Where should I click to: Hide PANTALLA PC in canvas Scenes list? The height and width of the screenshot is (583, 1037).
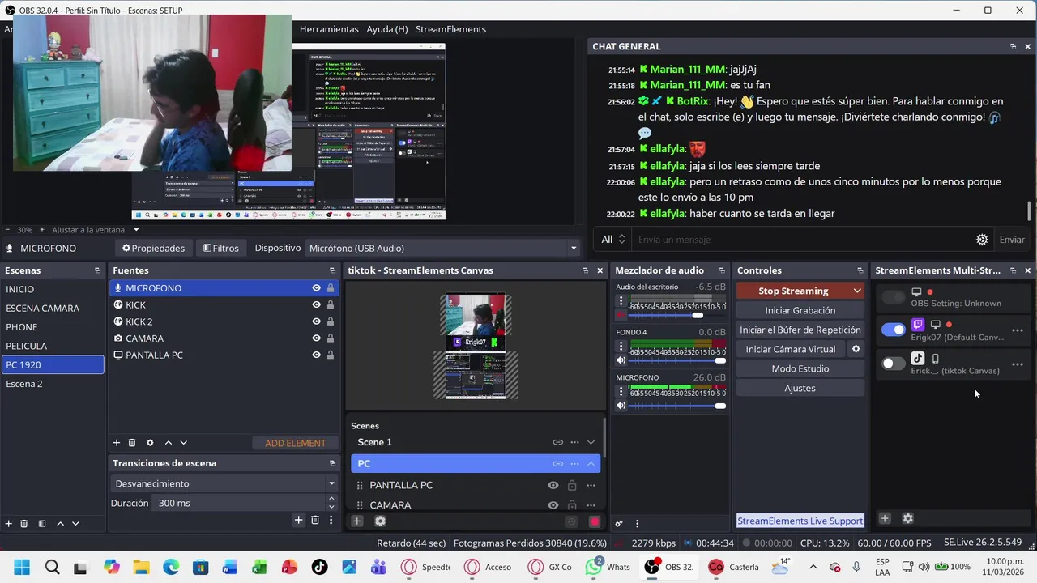(x=553, y=485)
